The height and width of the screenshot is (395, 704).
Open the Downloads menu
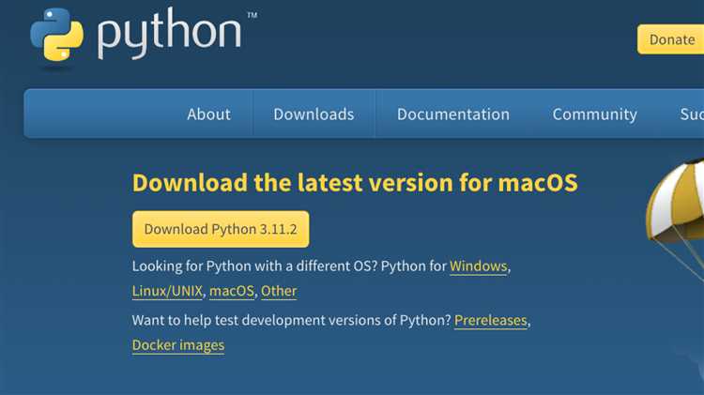pos(314,114)
